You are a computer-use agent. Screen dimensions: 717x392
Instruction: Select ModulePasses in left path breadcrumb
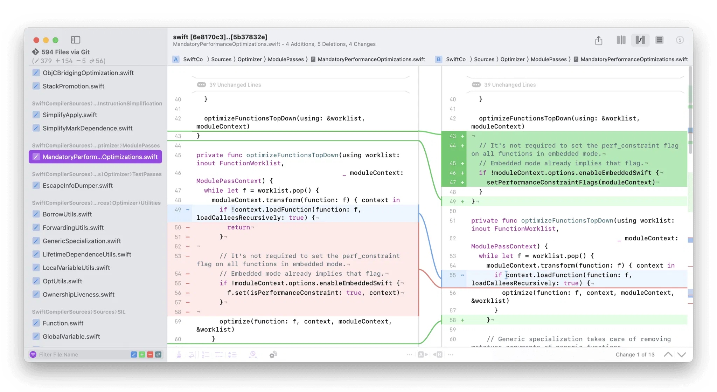coord(286,60)
